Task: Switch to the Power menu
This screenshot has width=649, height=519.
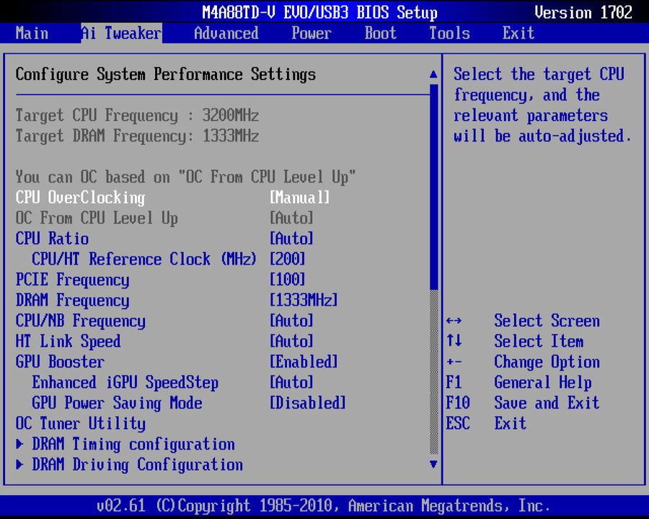Action: click(311, 33)
